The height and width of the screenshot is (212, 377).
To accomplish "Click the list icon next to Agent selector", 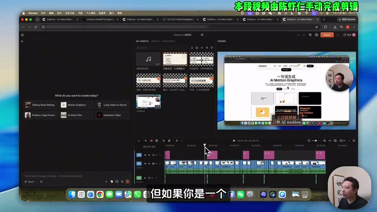I will click(x=41, y=182).
